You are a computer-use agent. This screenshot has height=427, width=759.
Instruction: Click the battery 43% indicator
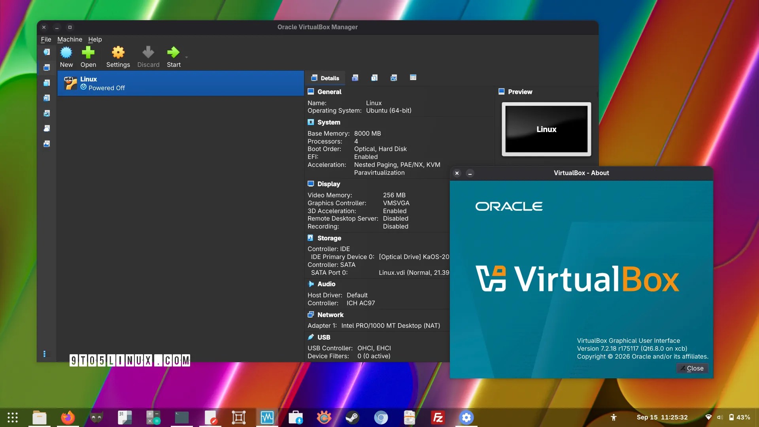(740, 418)
